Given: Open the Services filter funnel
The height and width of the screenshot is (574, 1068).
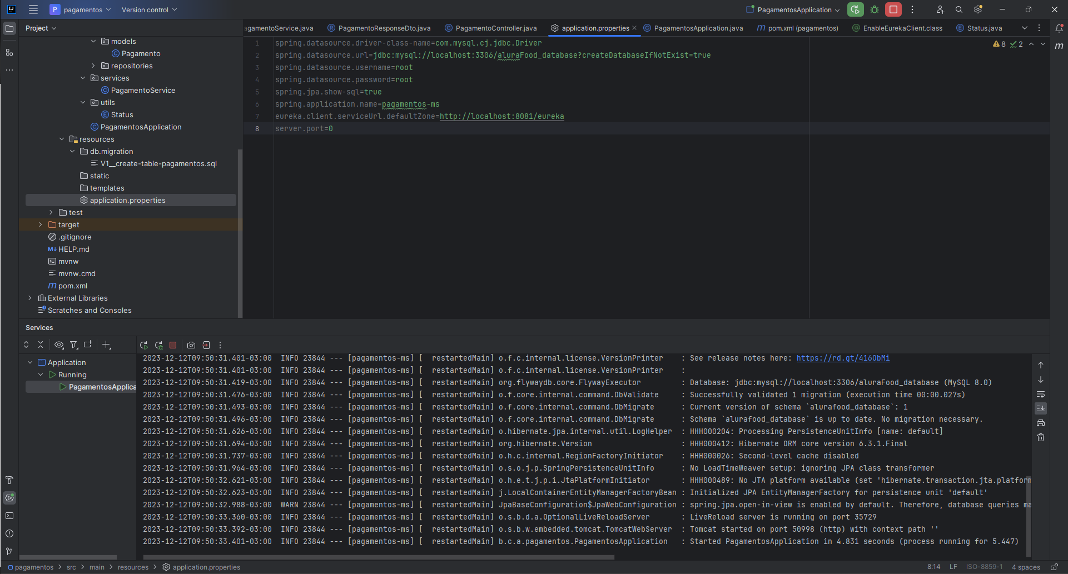Looking at the screenshot, I should (x=73, y=345).
